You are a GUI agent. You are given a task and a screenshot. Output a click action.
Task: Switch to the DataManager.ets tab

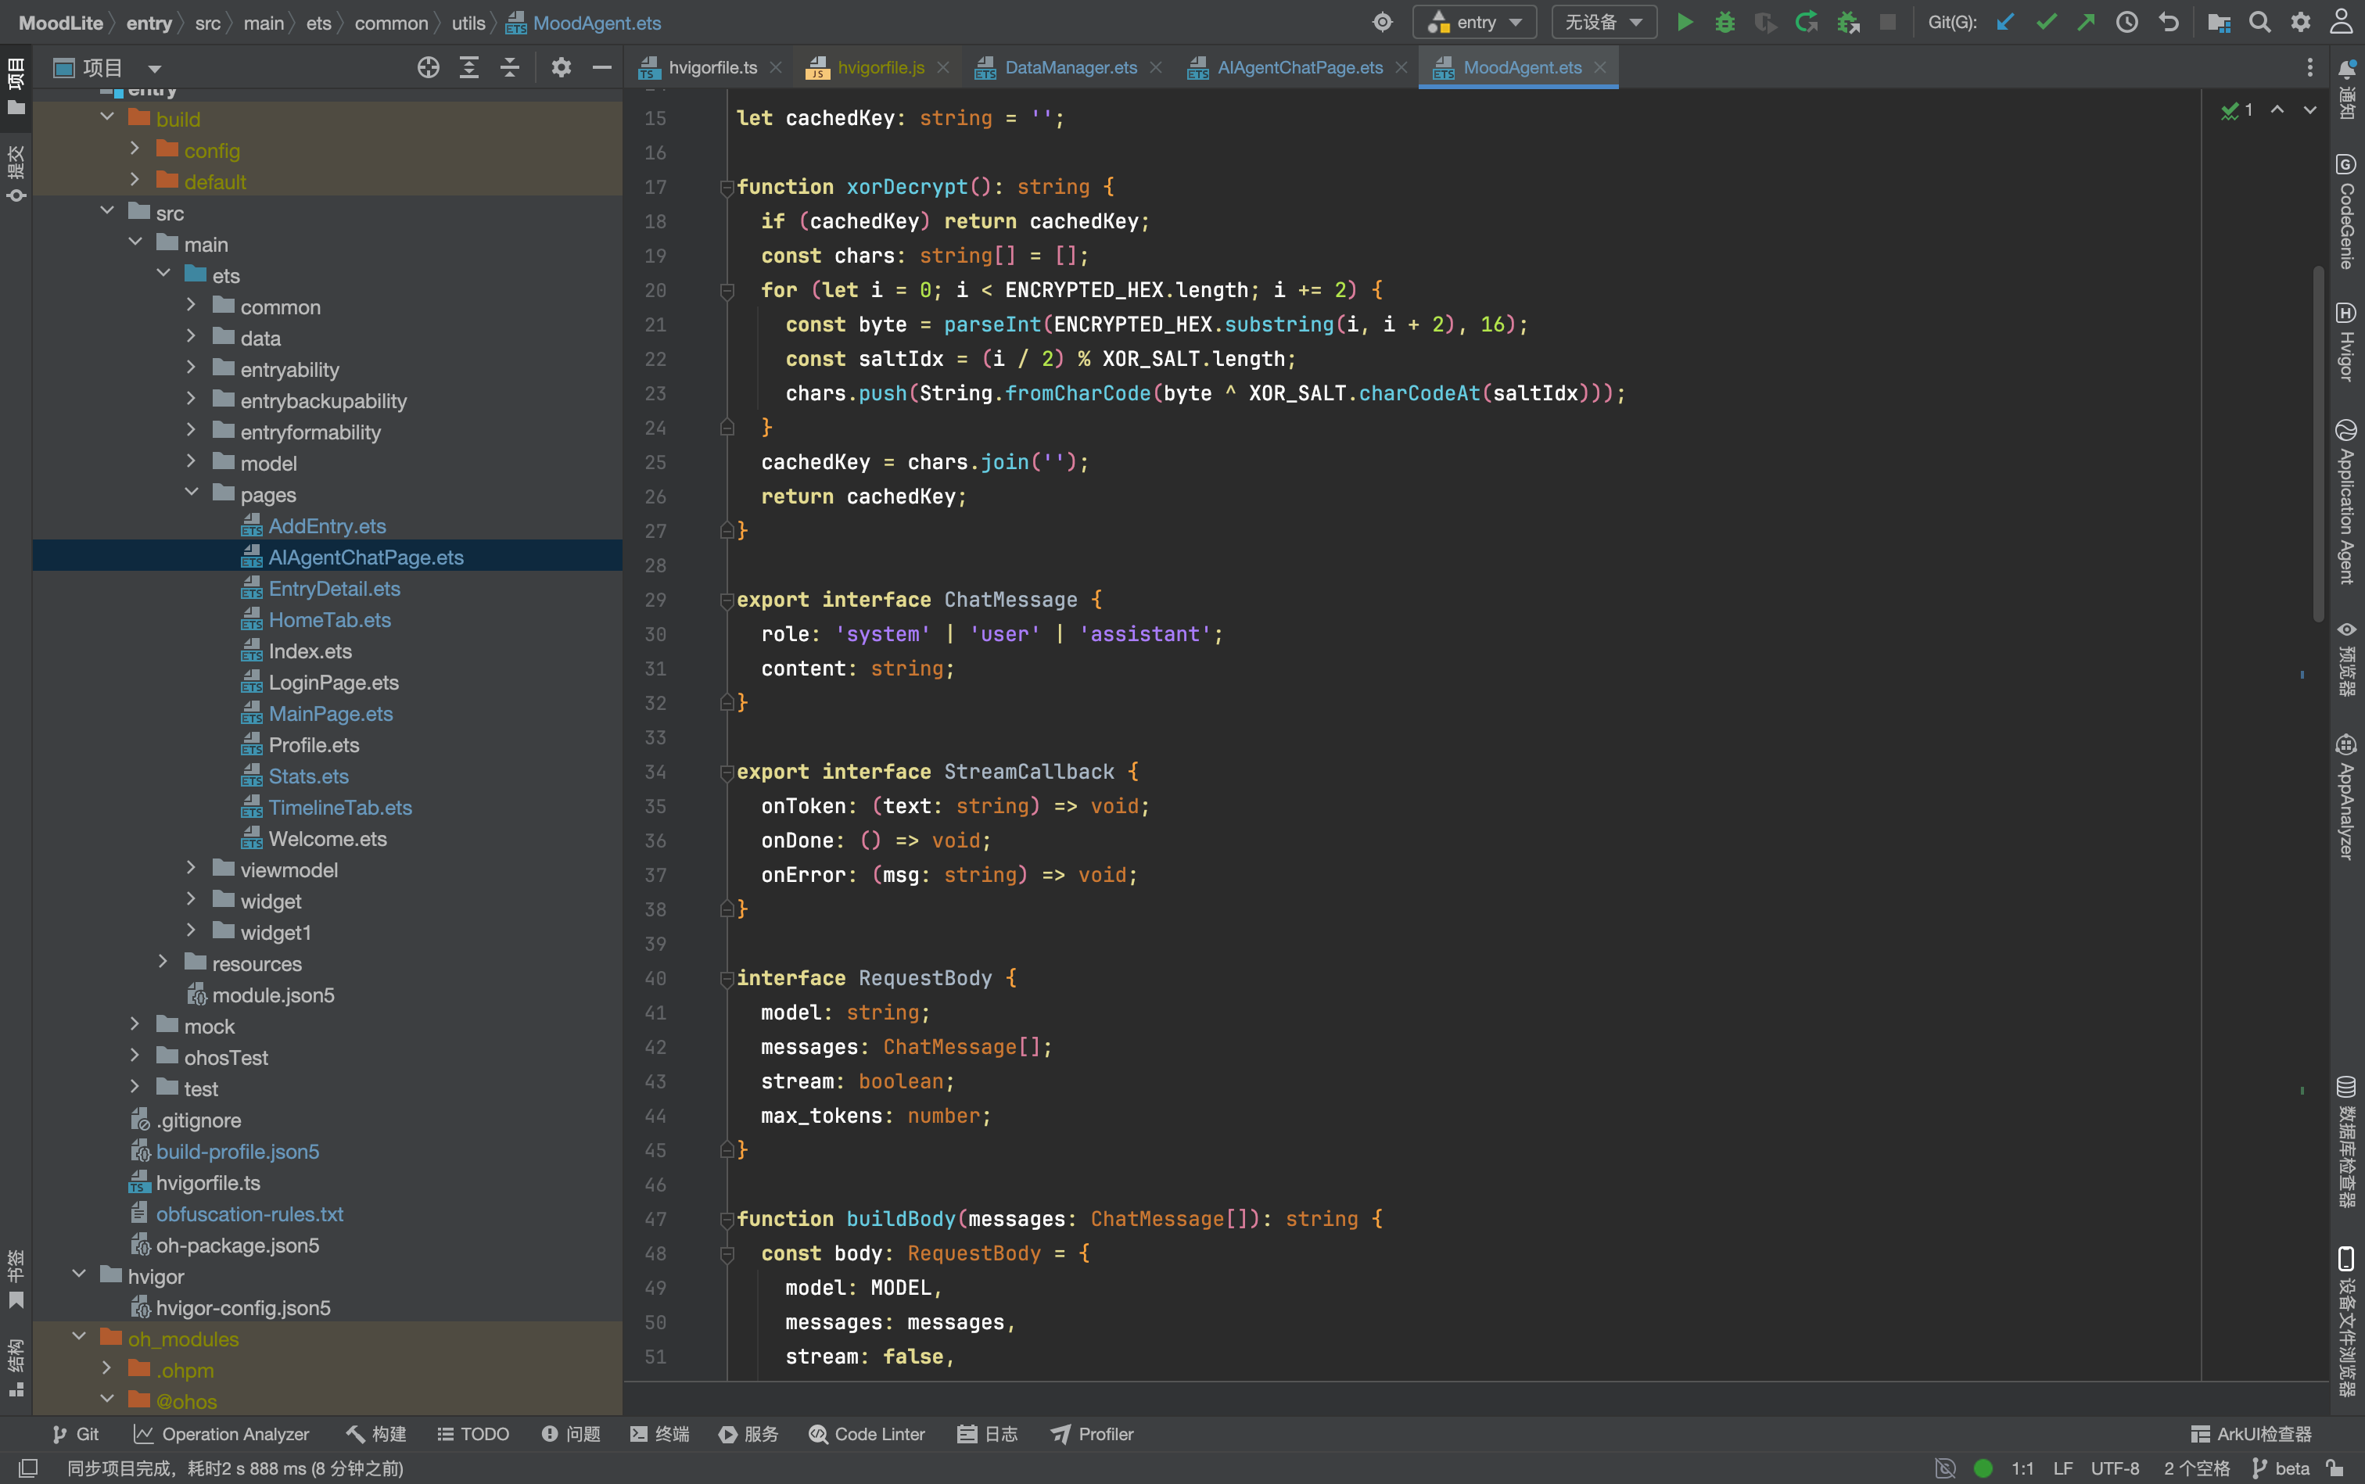[1070, 68]
